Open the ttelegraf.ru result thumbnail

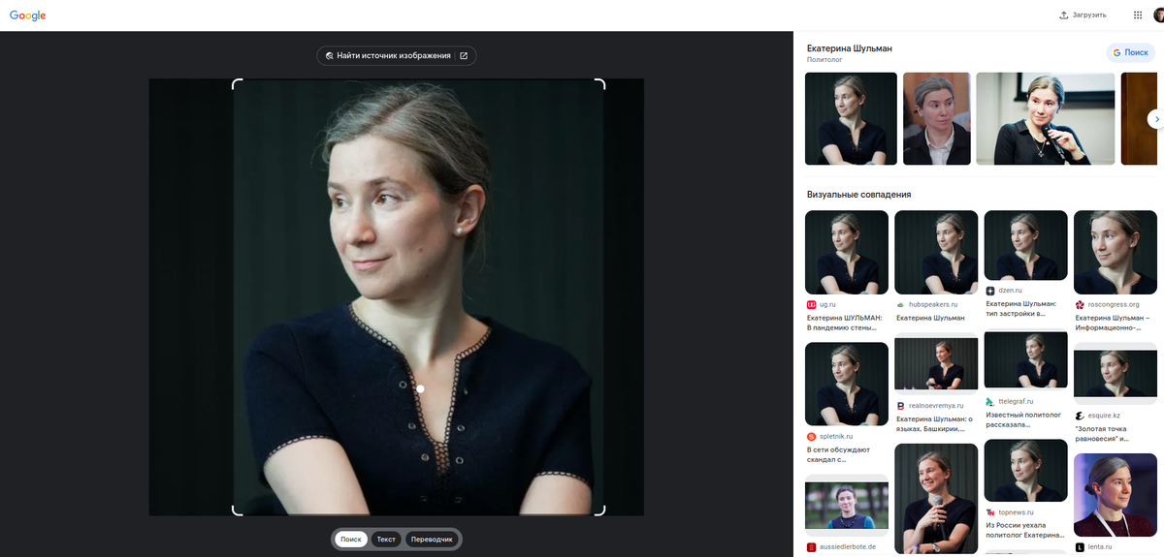(1025, 359)
